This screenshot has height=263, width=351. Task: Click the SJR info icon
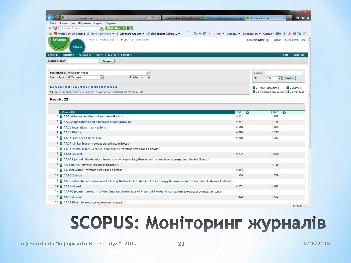pyautogui.click(x=247, y=113)
